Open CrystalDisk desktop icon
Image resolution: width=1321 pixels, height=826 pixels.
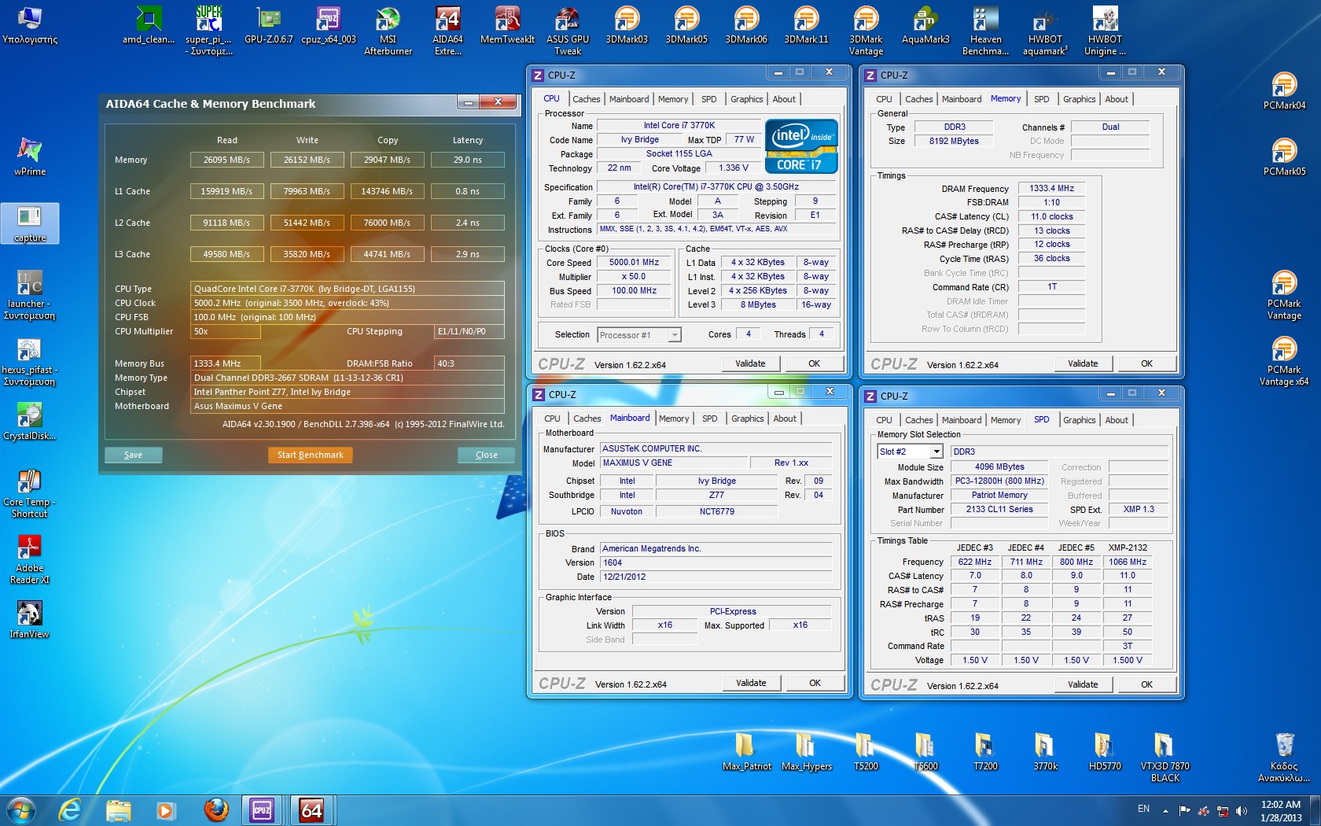[x=29, y=421]
